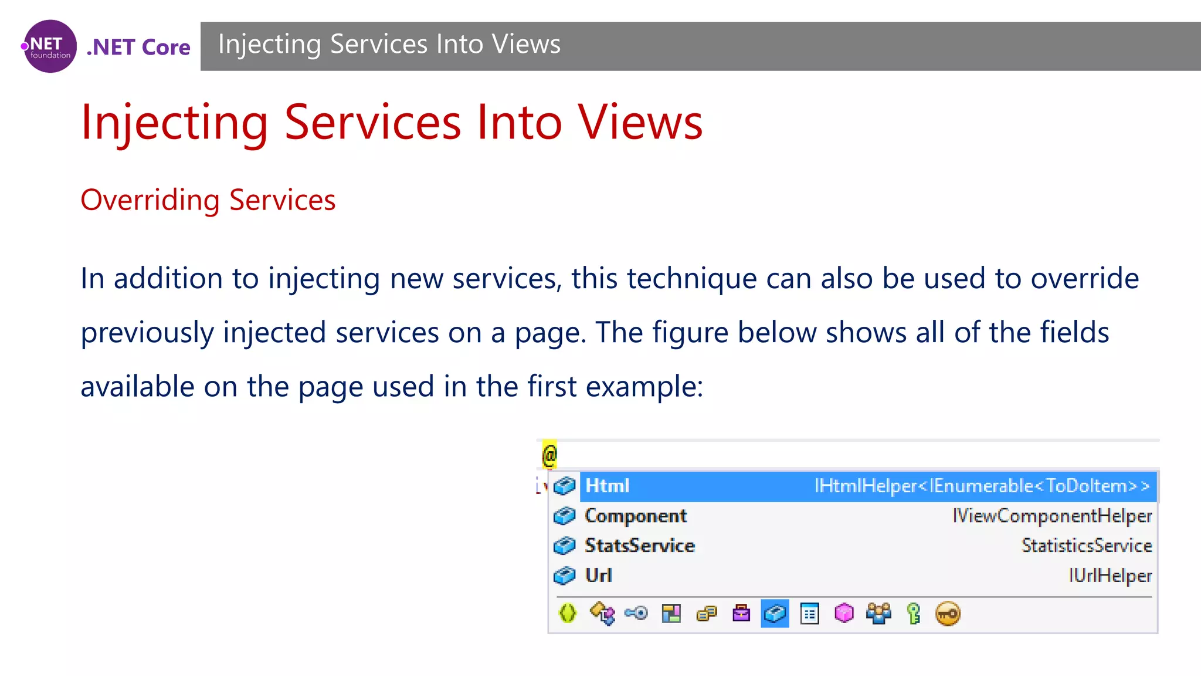The width and height of the screenshot is (1201, 676).
Task: Toggle the group of people filter icon
Action: [x=878, y=613]
